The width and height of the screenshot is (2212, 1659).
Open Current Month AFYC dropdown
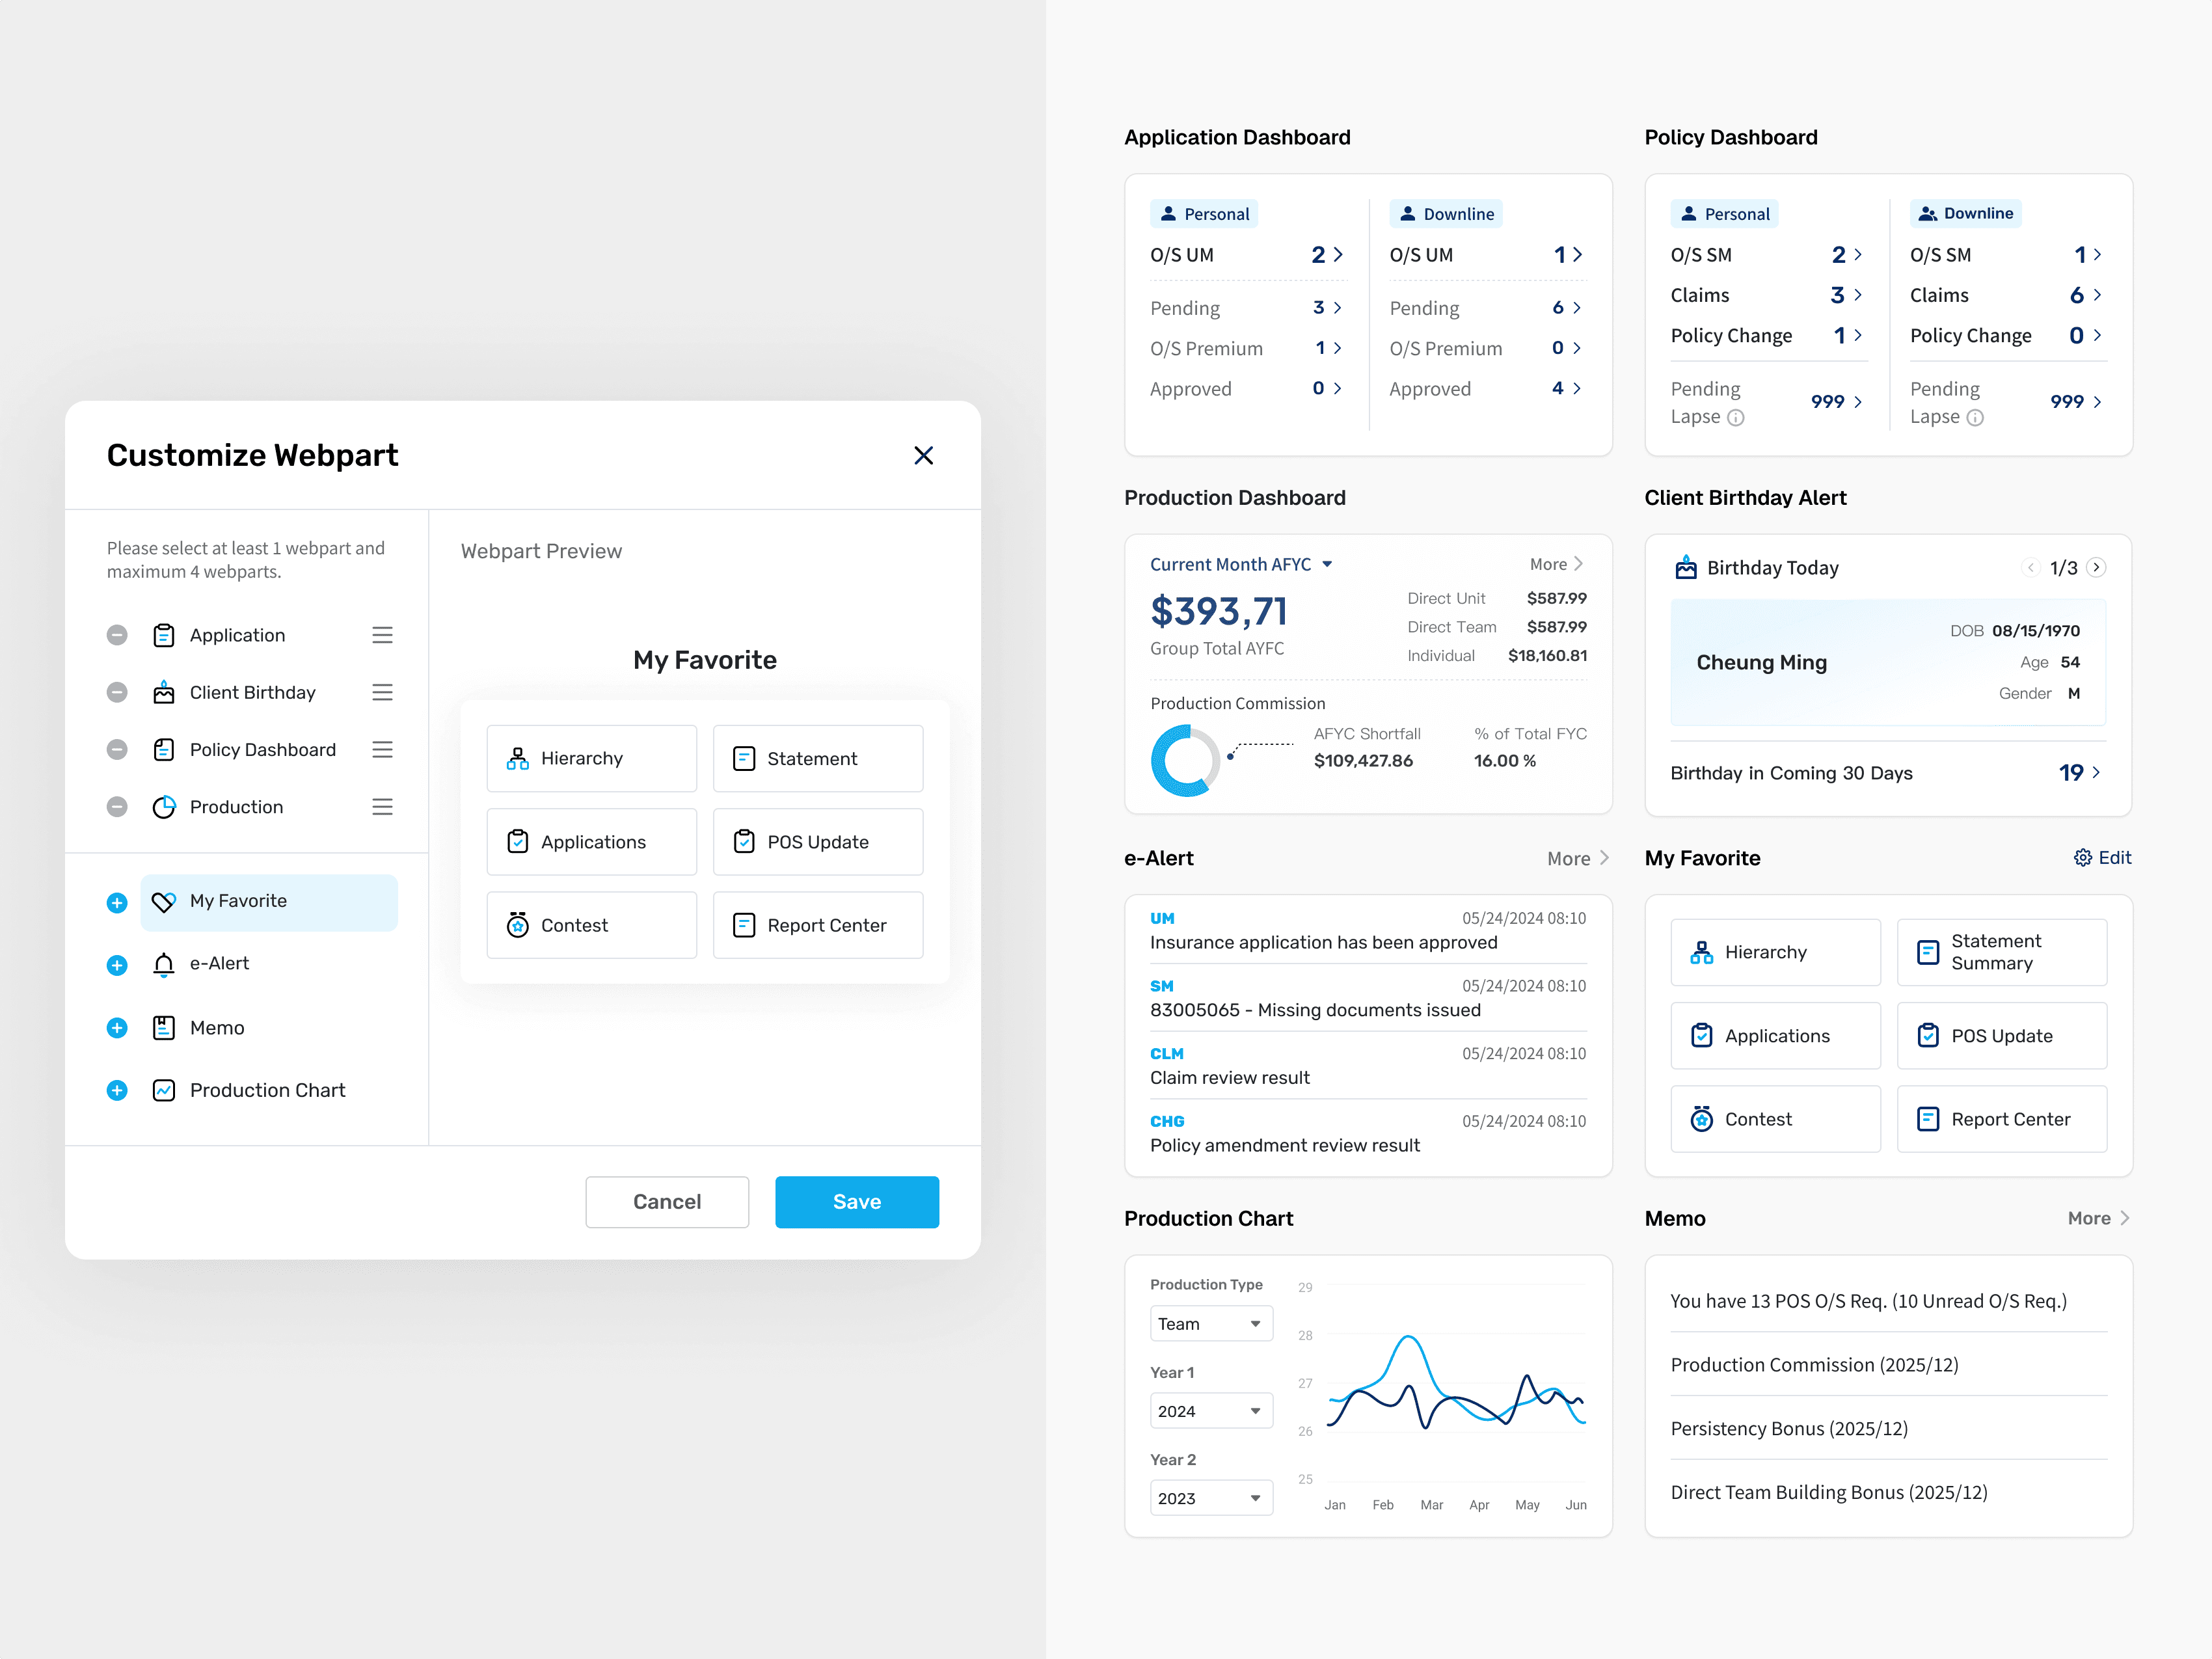coord(1241,564)
